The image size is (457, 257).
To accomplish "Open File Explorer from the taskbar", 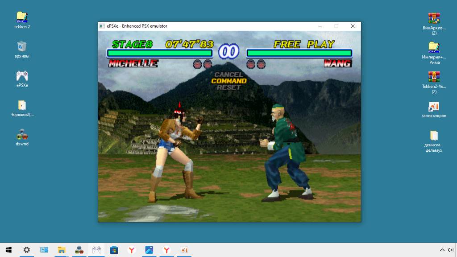I will click(x=62, y=250).
